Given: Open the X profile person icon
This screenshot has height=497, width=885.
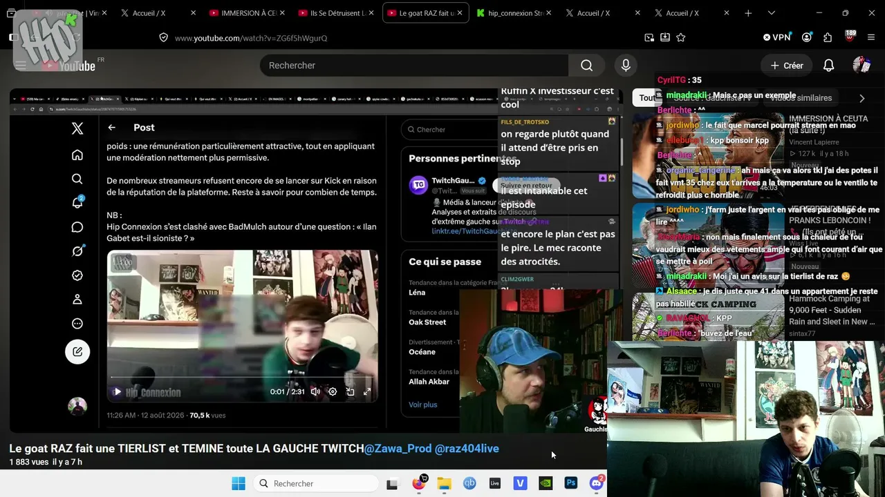Looking at the screenshot, I should [77, 300].
